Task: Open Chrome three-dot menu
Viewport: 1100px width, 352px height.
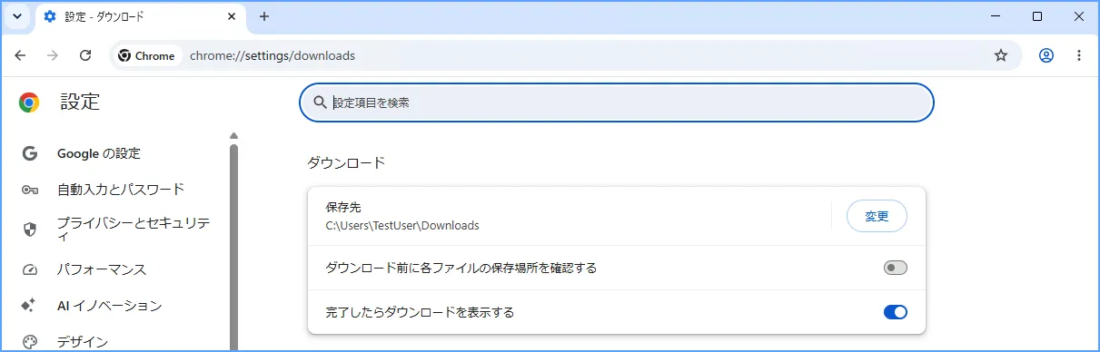Action: pyautogui.click(x=1079, y=55)
